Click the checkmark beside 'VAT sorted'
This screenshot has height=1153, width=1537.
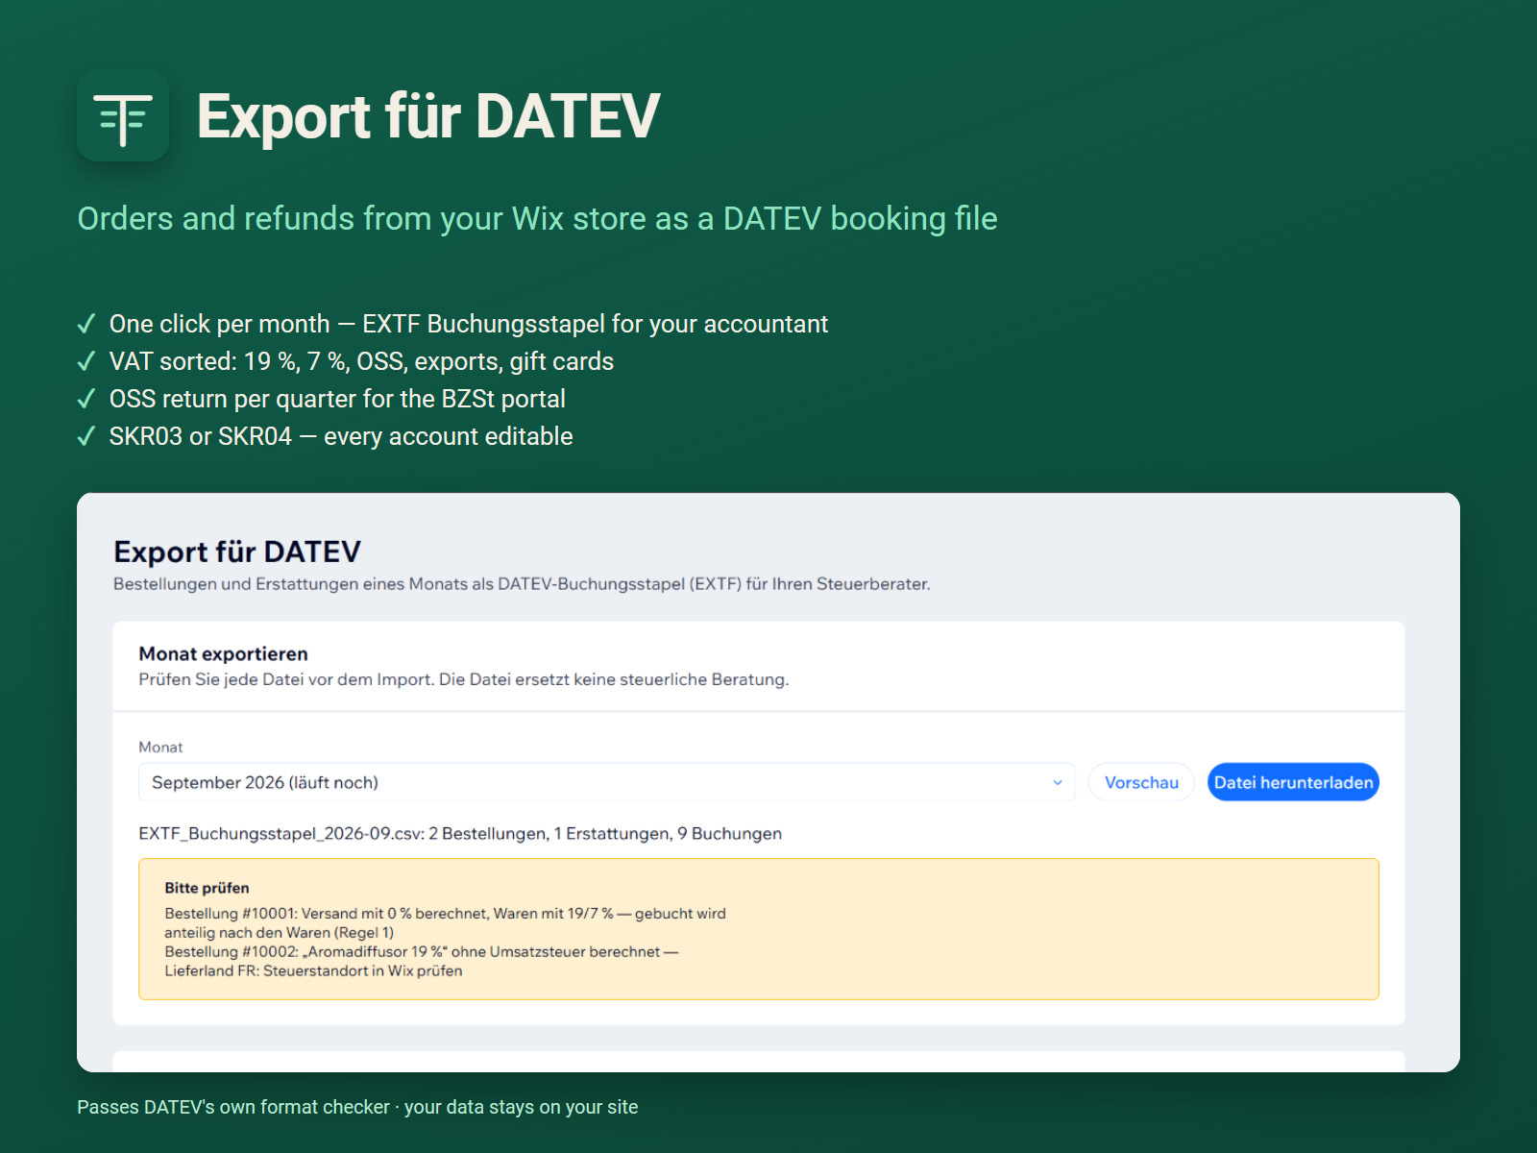(86, 361)
